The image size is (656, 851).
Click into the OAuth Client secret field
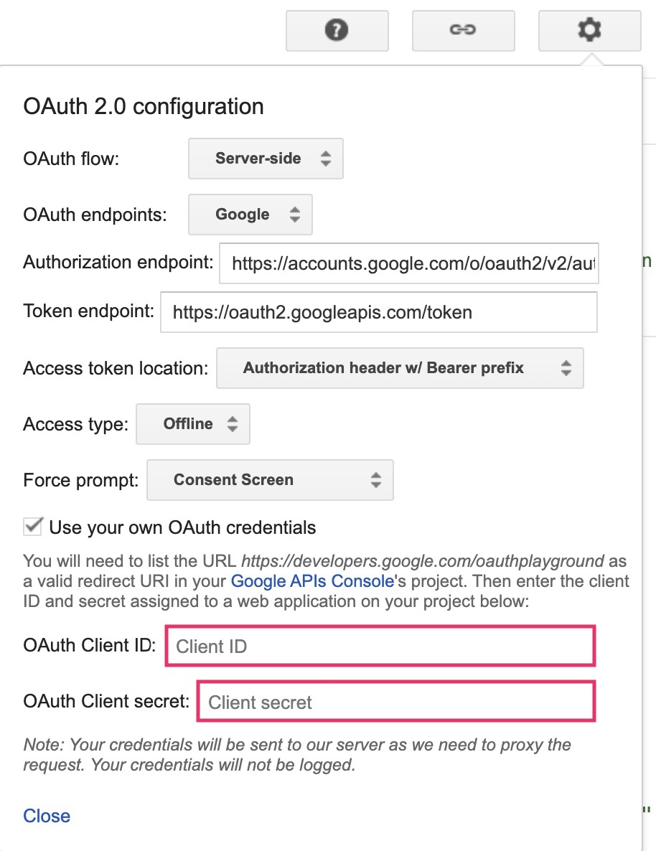tap(395, 702)
